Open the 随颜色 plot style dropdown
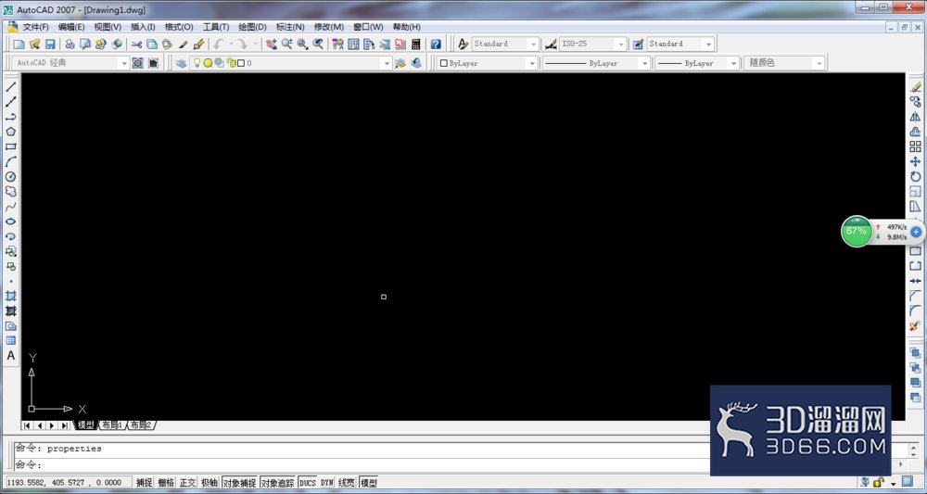 [819, 63]
